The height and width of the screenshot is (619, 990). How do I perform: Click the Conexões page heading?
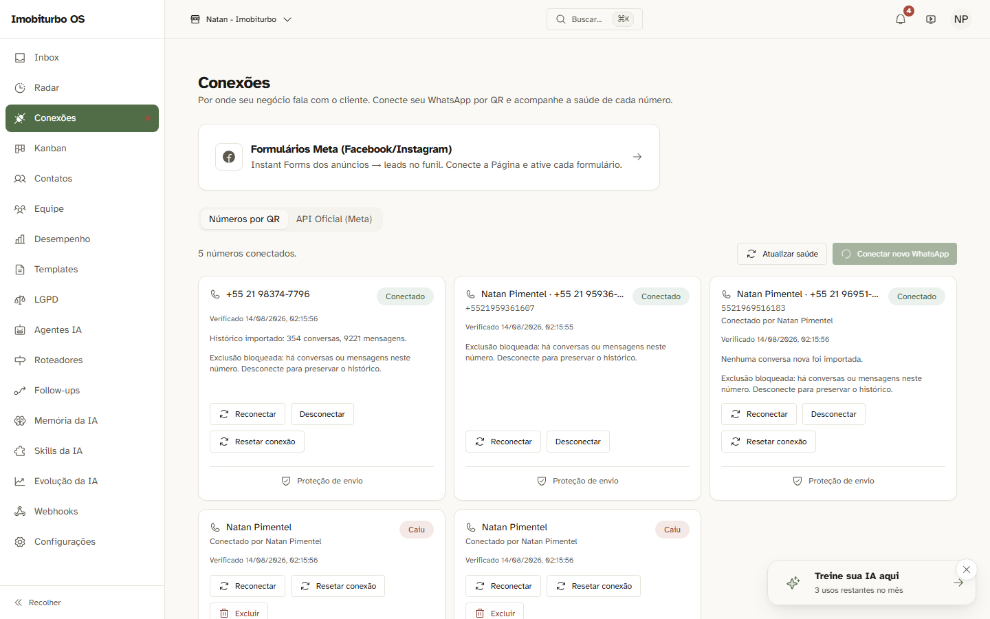click(234, 83)
